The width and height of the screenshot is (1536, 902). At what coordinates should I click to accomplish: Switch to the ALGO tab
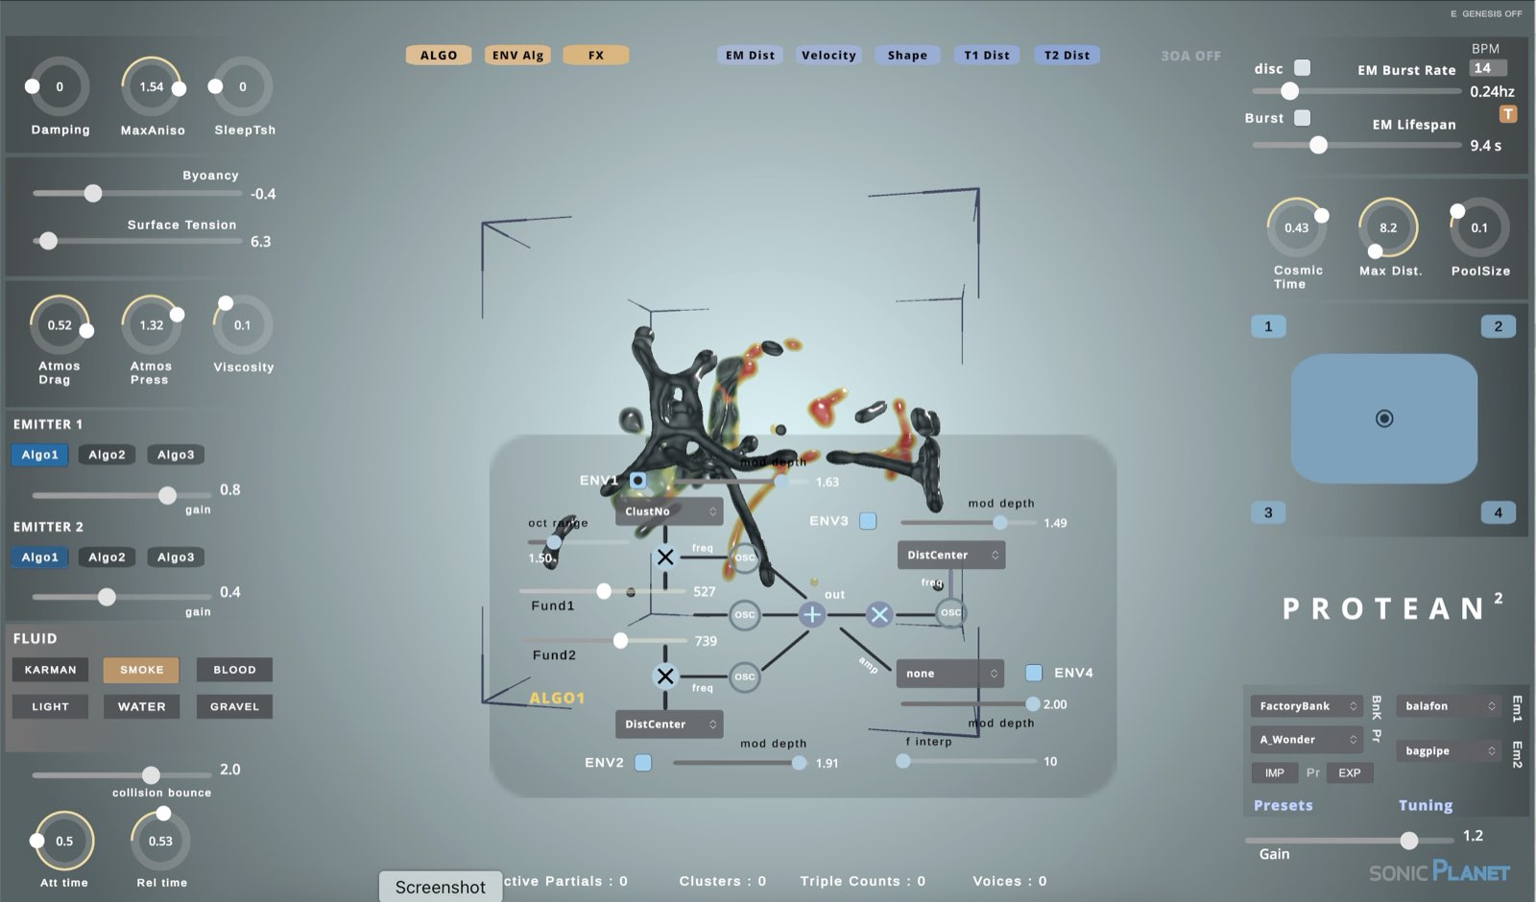(x=439, y=56)
